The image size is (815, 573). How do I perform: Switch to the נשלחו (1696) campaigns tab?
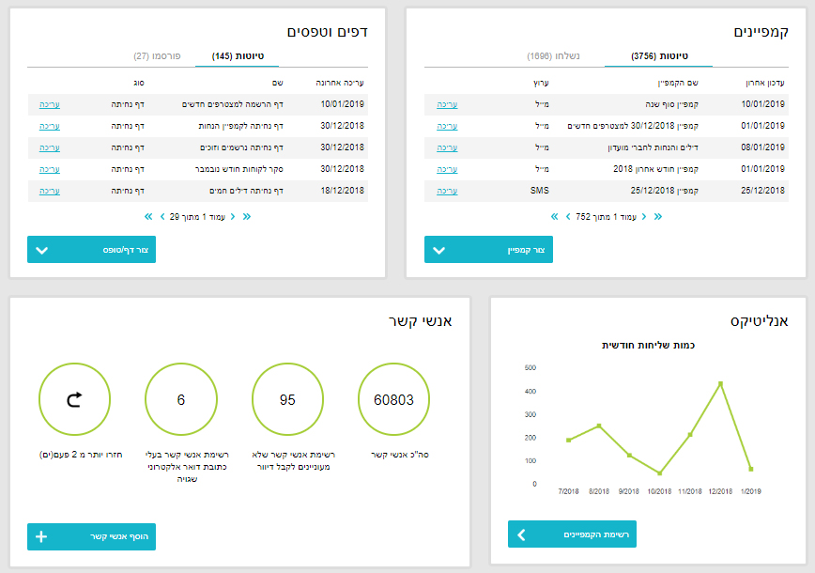click(x=553, y=56)
